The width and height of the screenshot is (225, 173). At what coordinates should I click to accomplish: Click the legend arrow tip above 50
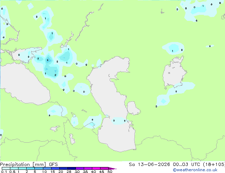click(x=112, y=168)
